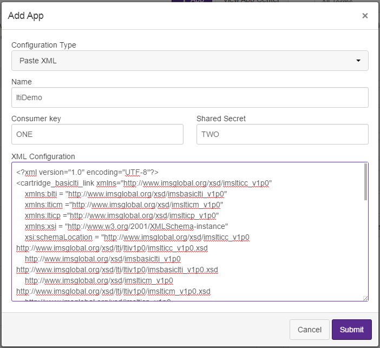Submit the app configuration
Viewport: 380px width, 348px height.
[x=352, y=330]
